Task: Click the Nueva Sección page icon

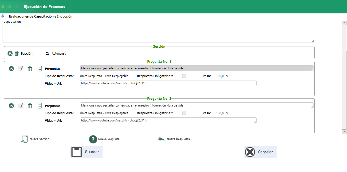Action: tap(24, 139)
